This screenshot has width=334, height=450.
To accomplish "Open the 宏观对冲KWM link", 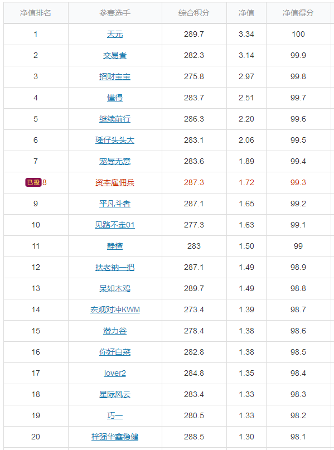I will point(115,309).
